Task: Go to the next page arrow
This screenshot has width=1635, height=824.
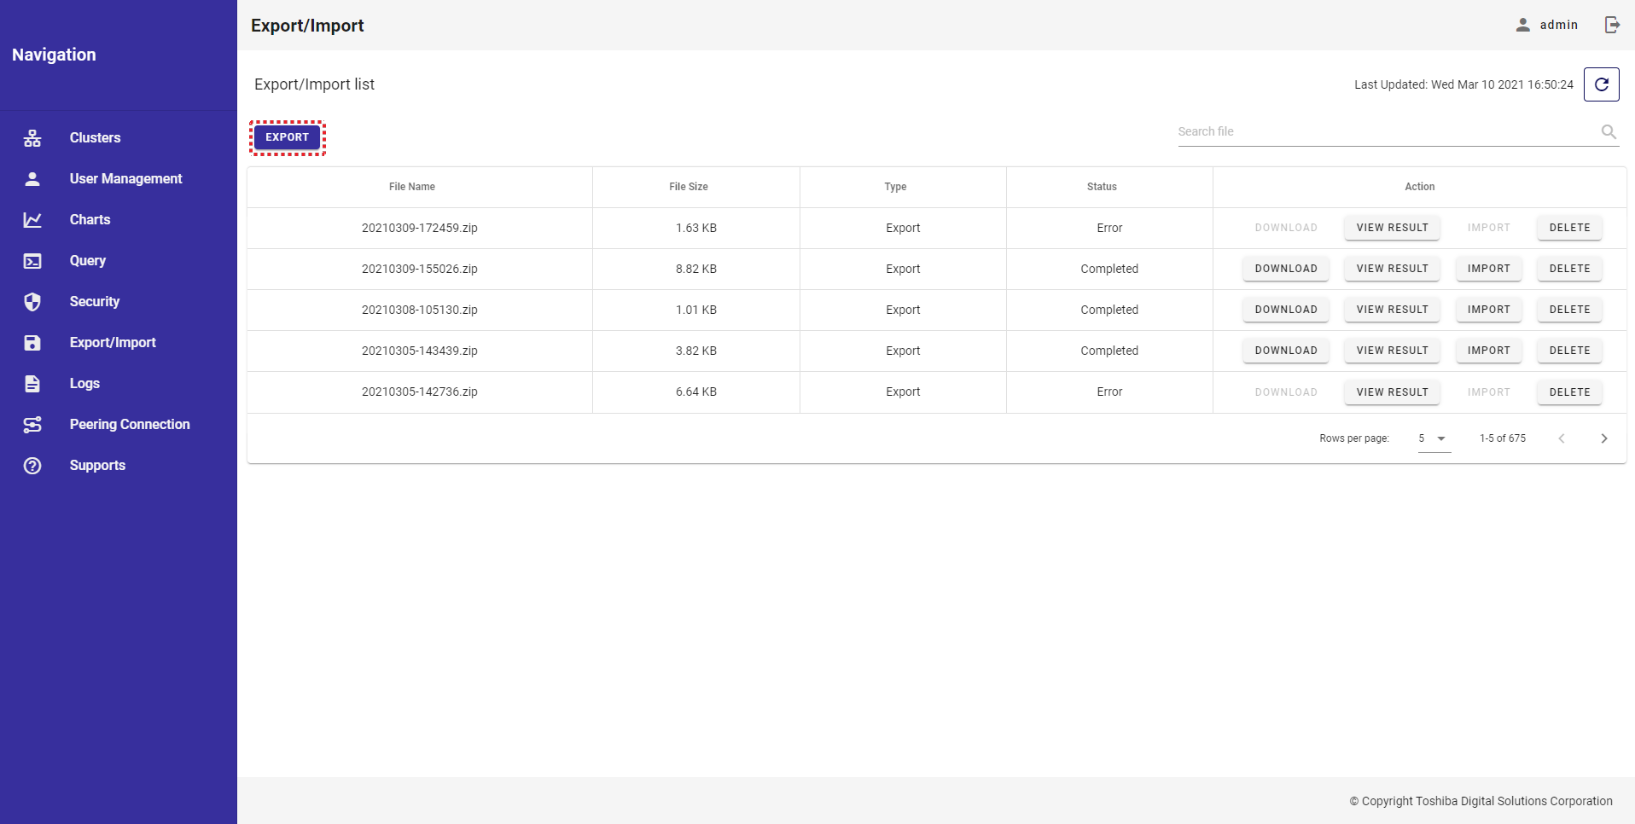Action: (1603, 438)
